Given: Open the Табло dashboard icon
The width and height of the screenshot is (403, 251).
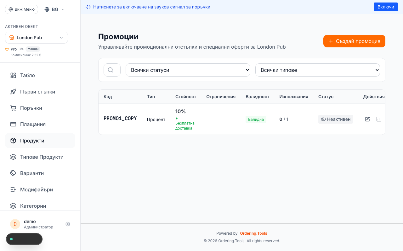Looking at the screenshot, I should coord(13,75).
